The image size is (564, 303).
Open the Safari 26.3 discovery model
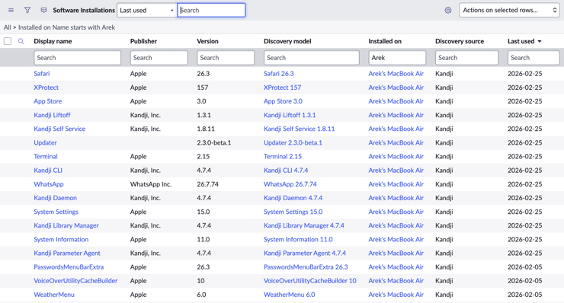tap(279, 74)
